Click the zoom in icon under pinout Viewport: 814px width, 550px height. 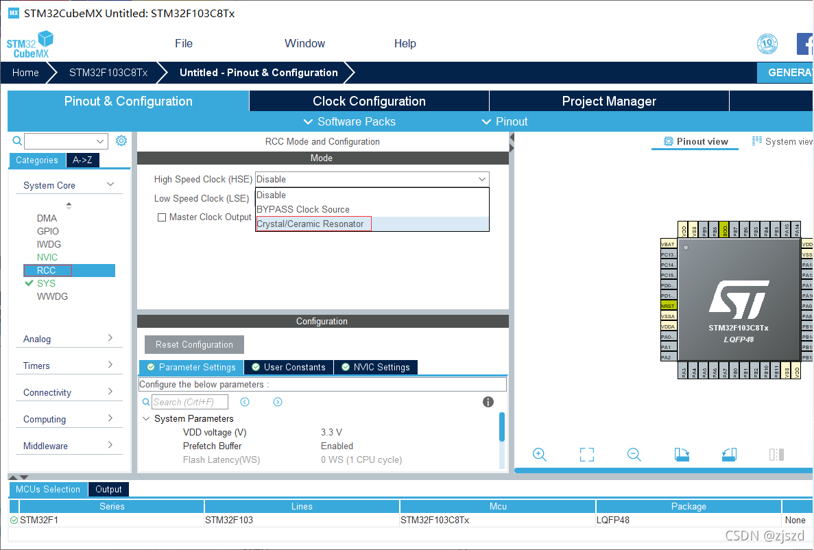540,455
